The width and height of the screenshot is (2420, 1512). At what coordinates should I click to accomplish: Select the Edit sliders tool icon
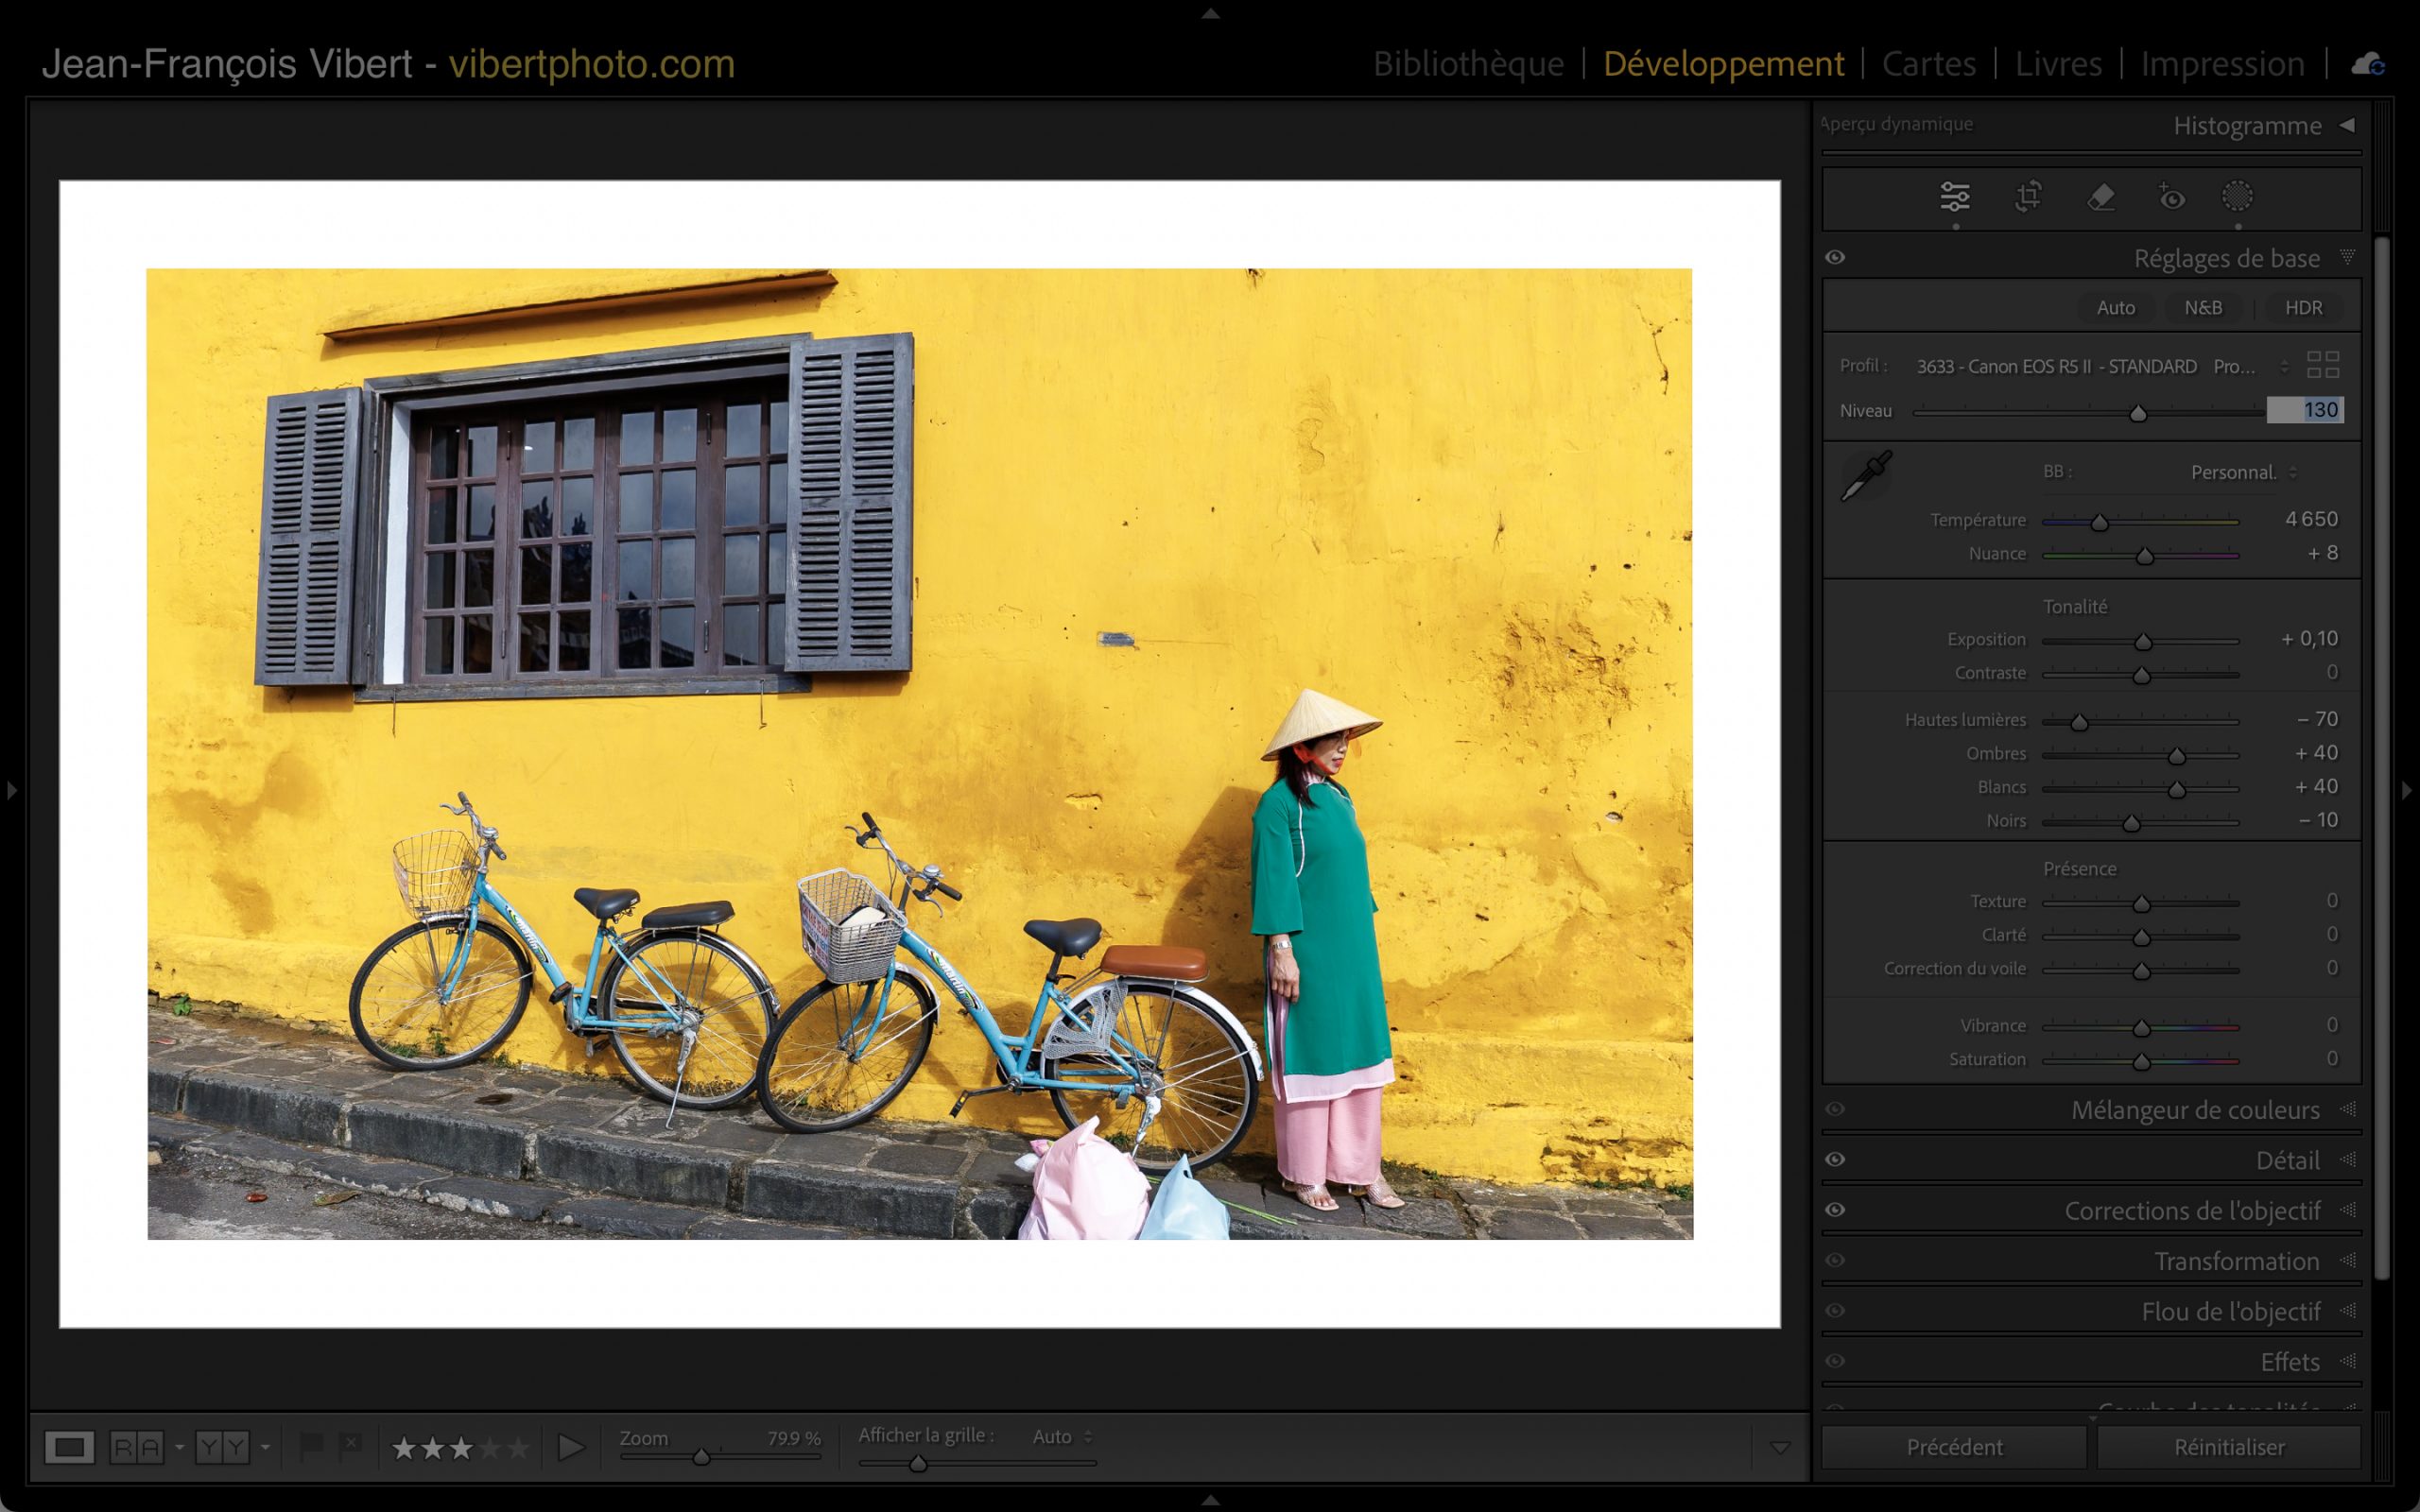coord(1955,197)
